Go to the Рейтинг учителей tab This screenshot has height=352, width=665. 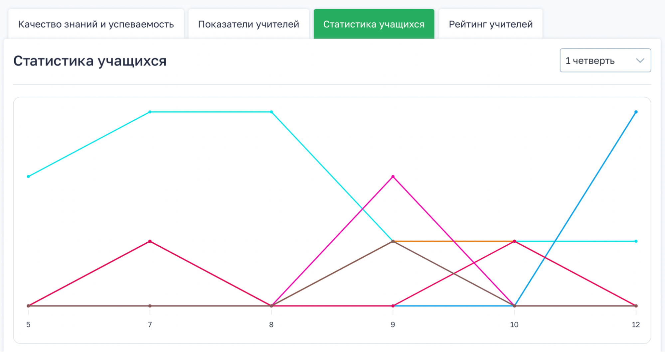tap(491, 24)
